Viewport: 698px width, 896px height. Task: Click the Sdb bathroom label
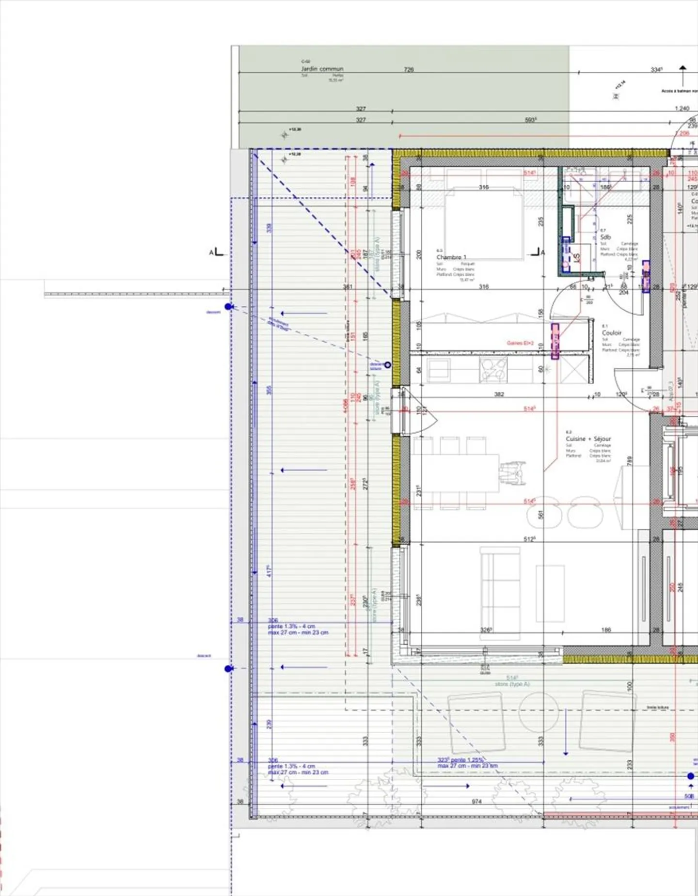coord(605,237)
